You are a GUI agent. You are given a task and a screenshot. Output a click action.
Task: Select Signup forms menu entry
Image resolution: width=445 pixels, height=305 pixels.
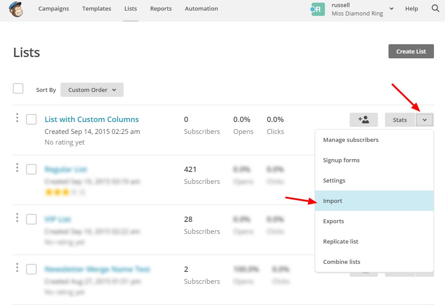[374, 160]
